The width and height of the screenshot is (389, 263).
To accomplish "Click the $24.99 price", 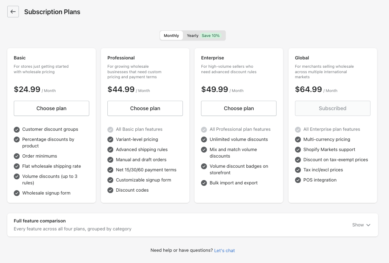I will [x=27, y=89].
